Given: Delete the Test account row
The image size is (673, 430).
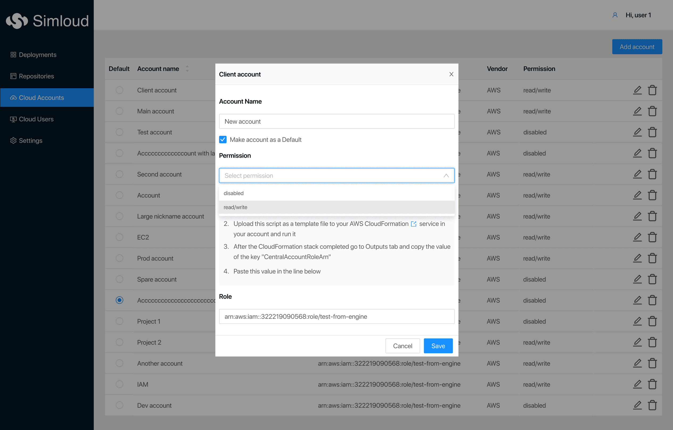Looking at the screenshot, I should click(652, 132).
